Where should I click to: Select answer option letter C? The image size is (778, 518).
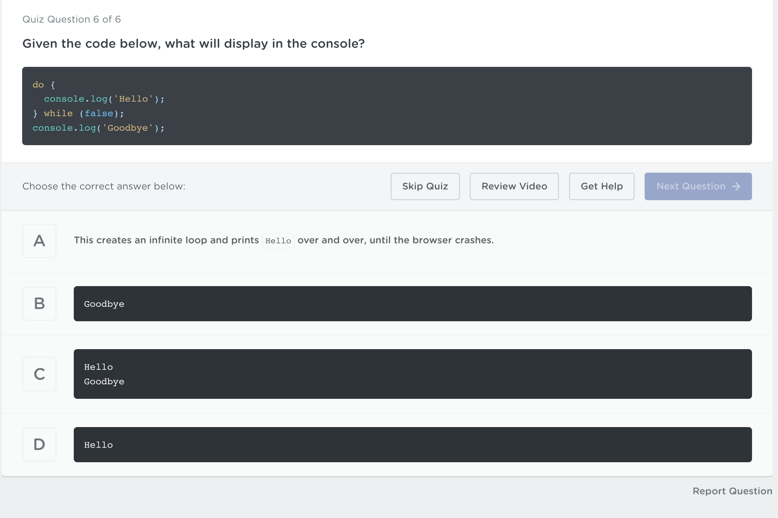coord(39,374)
